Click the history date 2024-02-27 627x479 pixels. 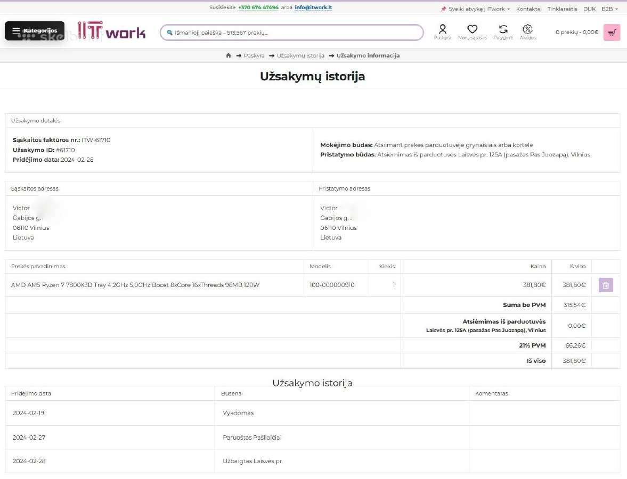coord(29,437)
